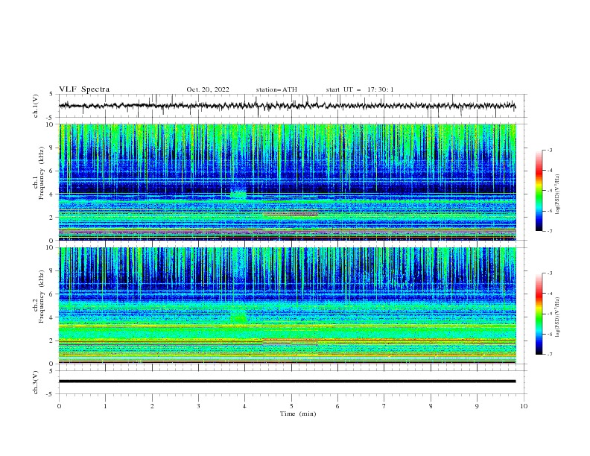This screenshot has height=456, width=590.
Task: Click ch.1 color bar "log(PSD)(V²/Hz)" label
Action: click(559, 194)
